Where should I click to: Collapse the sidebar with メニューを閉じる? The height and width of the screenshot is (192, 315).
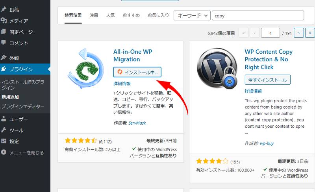click(26, 153)
